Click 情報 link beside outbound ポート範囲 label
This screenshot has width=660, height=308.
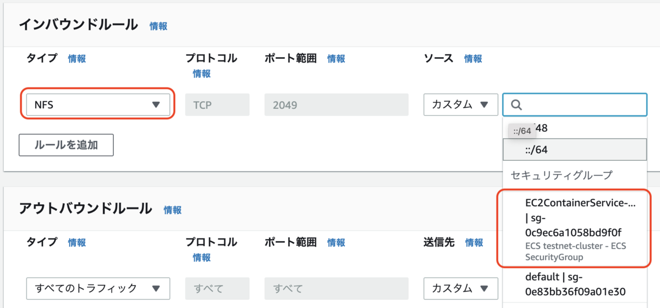click(337, 243)
